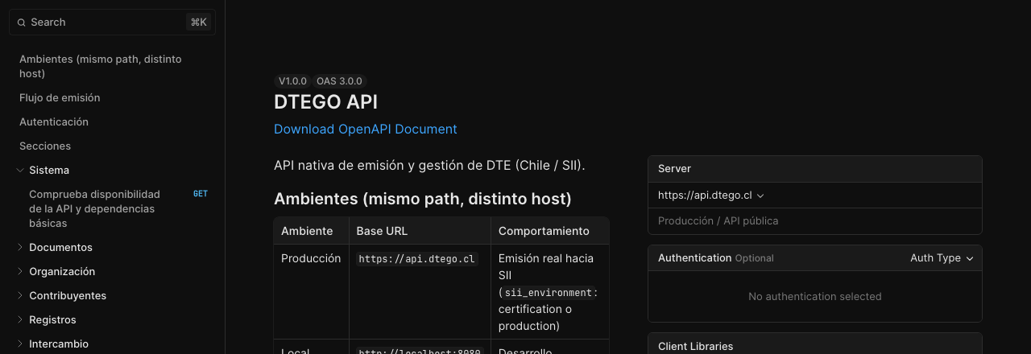Click the Server panel label
This screenshot has width=1031, height=354.
coord(674,169)
